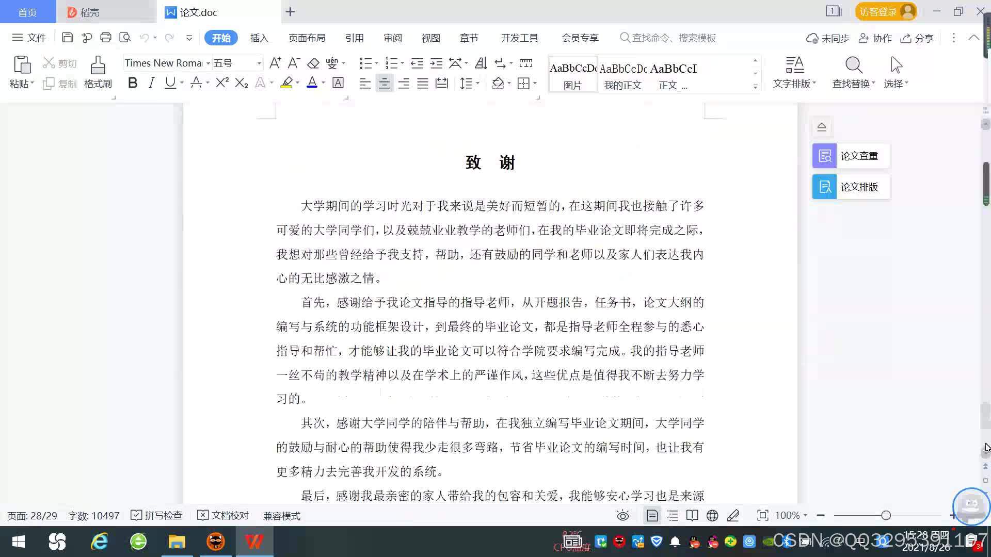Click the text highlight color swatch
Image resolution: width=991 pixels, height=557 pixels.
click(286, 83)
